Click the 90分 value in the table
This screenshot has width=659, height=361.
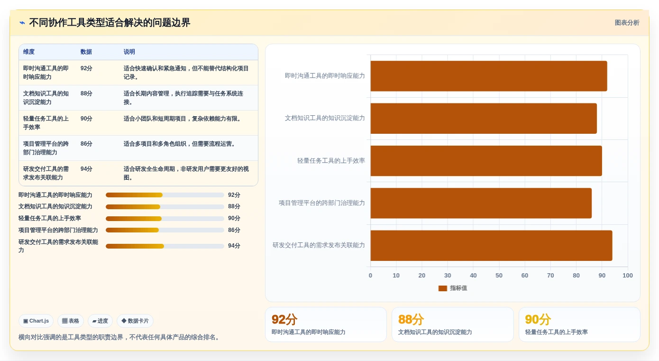click(x=86, y=119)
